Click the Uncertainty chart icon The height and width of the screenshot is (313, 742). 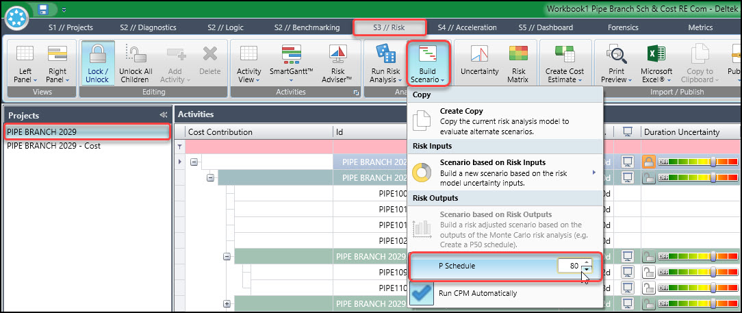[479, 53]
